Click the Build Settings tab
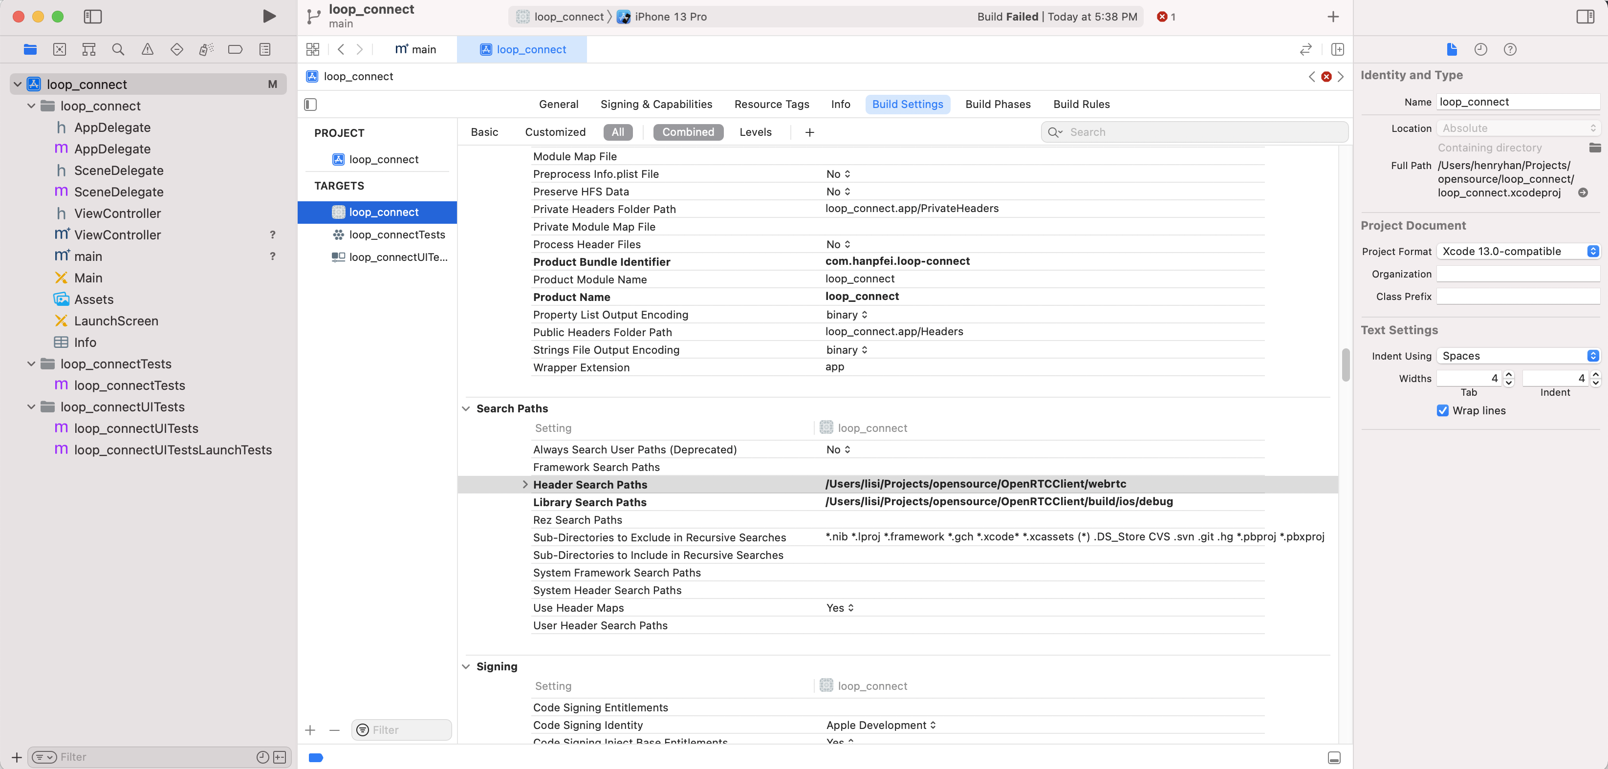 [908, 104]
